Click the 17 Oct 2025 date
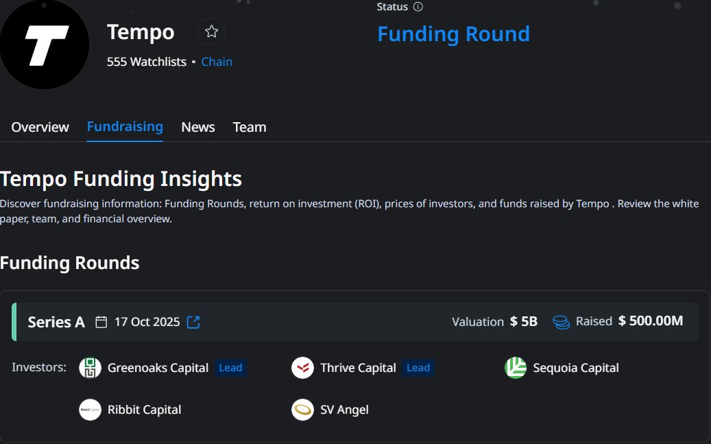 click(147, 322)
